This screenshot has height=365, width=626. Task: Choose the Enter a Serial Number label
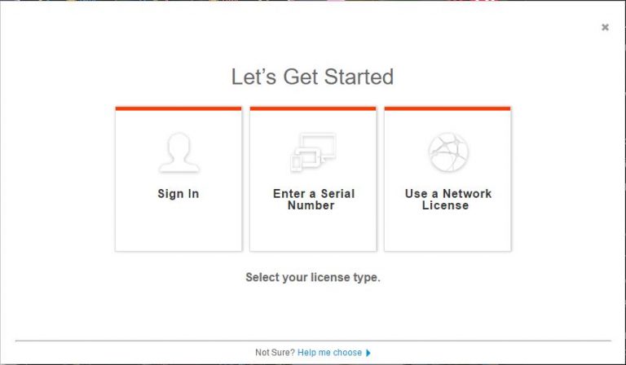[313, 200]
